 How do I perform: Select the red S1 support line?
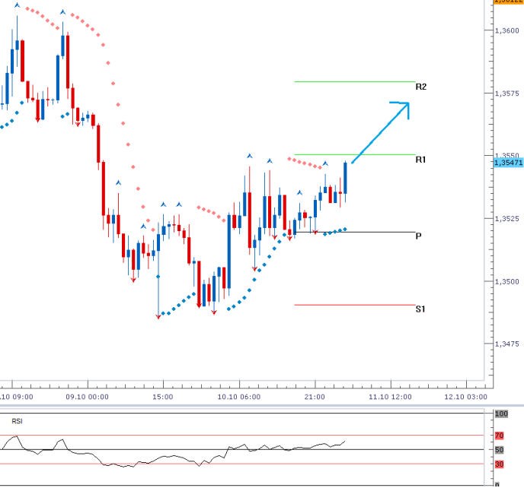click(x=355, y=305)
